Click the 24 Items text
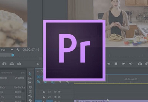Screen dimensions: 148x102 click(x=19, y=78)
